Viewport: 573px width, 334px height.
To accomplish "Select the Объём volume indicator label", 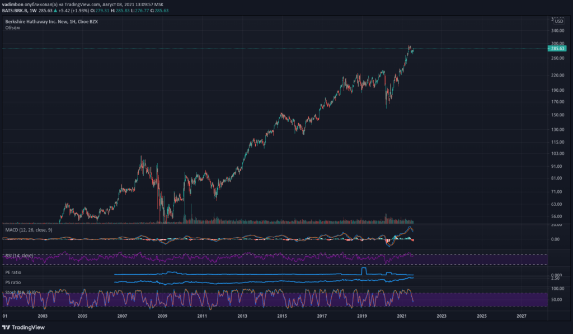I will (12, 27).
